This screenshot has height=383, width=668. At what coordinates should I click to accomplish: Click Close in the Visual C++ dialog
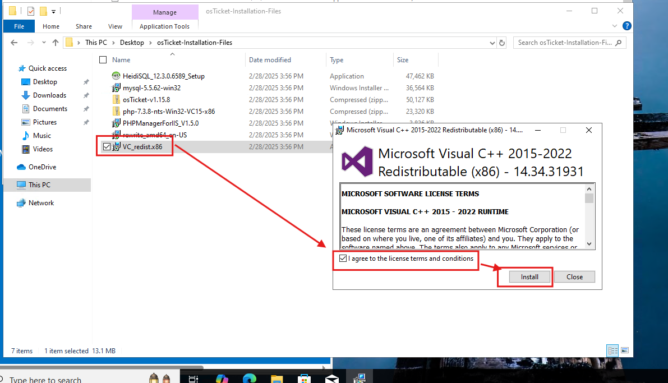click(575, 277)
